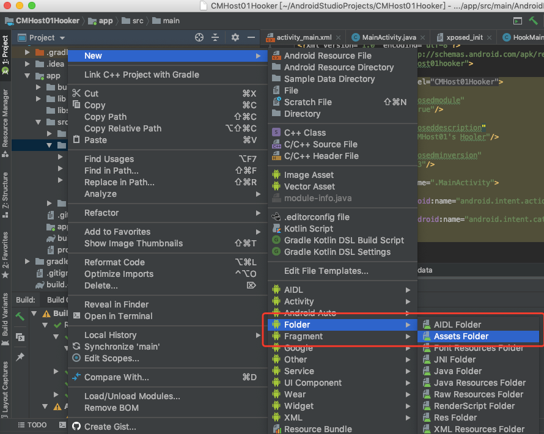Click the C/C++ Header File icon

[x=276, y=156]
